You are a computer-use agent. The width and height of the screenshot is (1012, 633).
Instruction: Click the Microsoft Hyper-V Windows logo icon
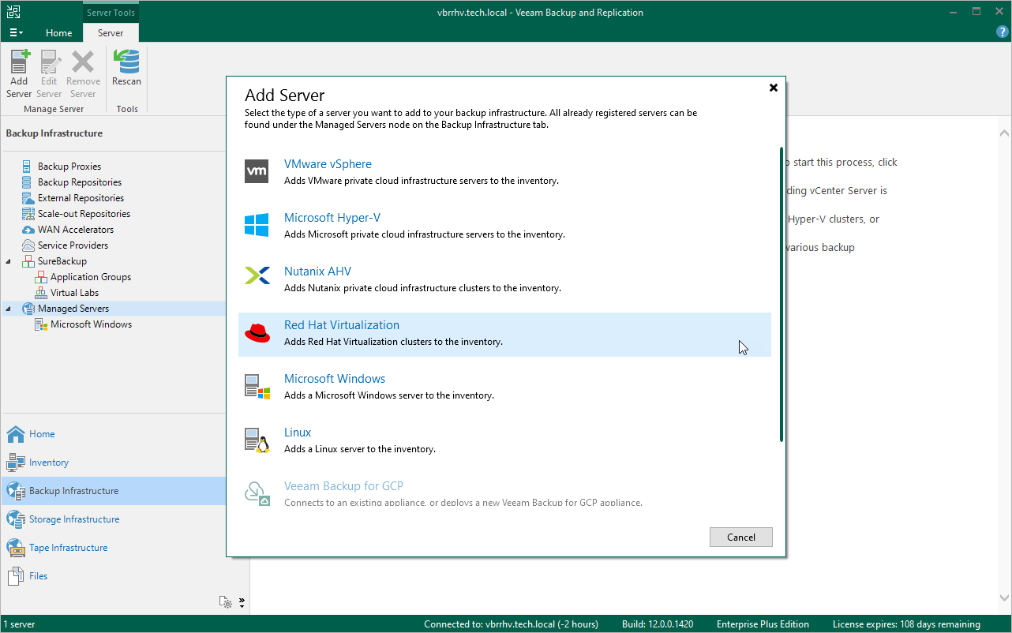tap(257, 225)
